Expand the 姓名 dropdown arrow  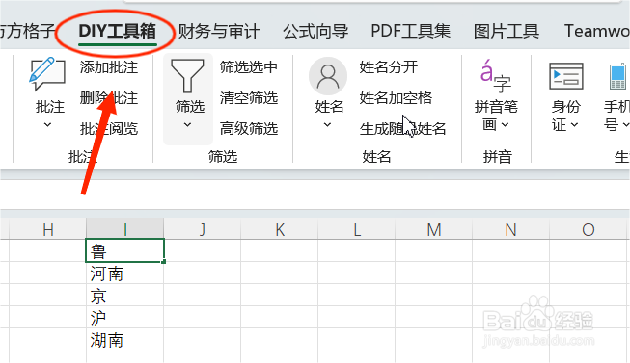327,125
